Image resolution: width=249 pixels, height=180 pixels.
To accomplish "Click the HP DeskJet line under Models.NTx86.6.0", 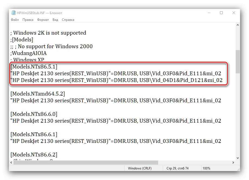I will [x=116, y=121].
